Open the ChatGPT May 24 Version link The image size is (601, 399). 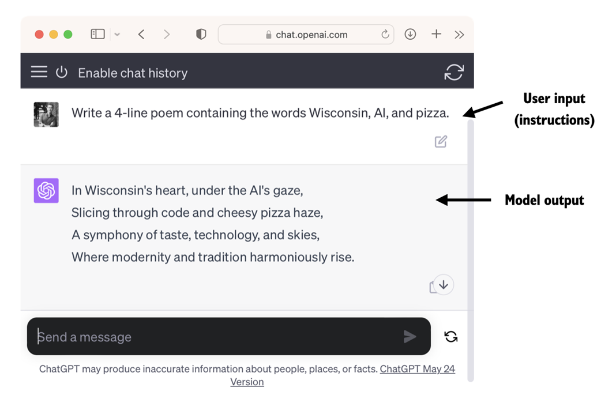click(x=417, y=369)
